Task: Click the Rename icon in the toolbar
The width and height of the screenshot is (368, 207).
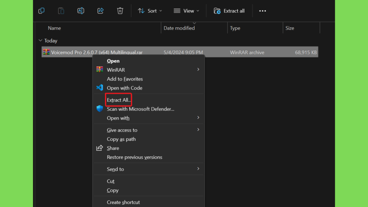Action: 81,11
